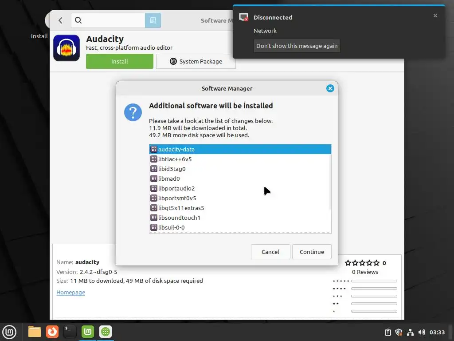Select libsoundtouch1 in the package list
Screen dimensions: 454x341
click(x=240, y=218)
